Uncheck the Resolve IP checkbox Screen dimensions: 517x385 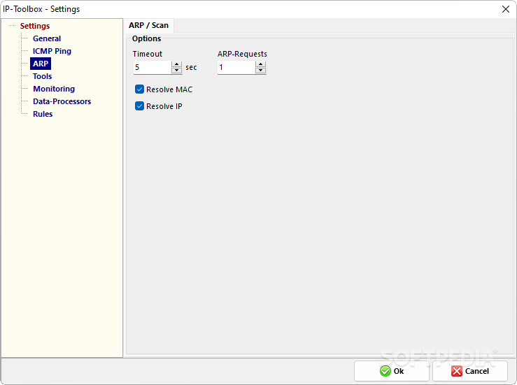coord(139,106)
